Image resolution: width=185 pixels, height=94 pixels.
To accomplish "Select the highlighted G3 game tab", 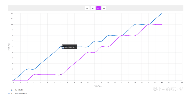I will pos(98,8).
